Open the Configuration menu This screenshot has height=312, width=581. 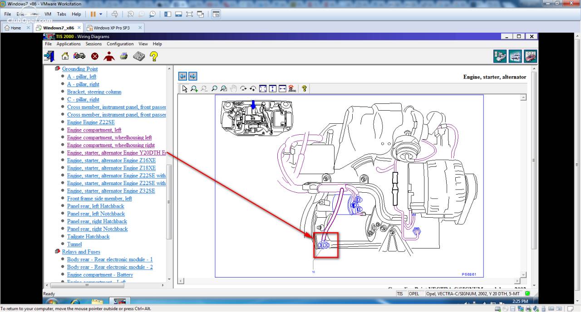point(120,44)
